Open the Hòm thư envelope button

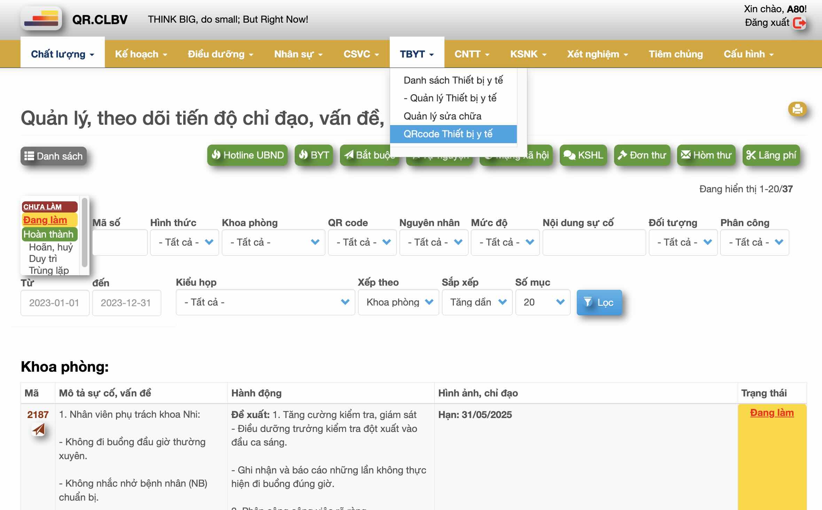(706, 155)
